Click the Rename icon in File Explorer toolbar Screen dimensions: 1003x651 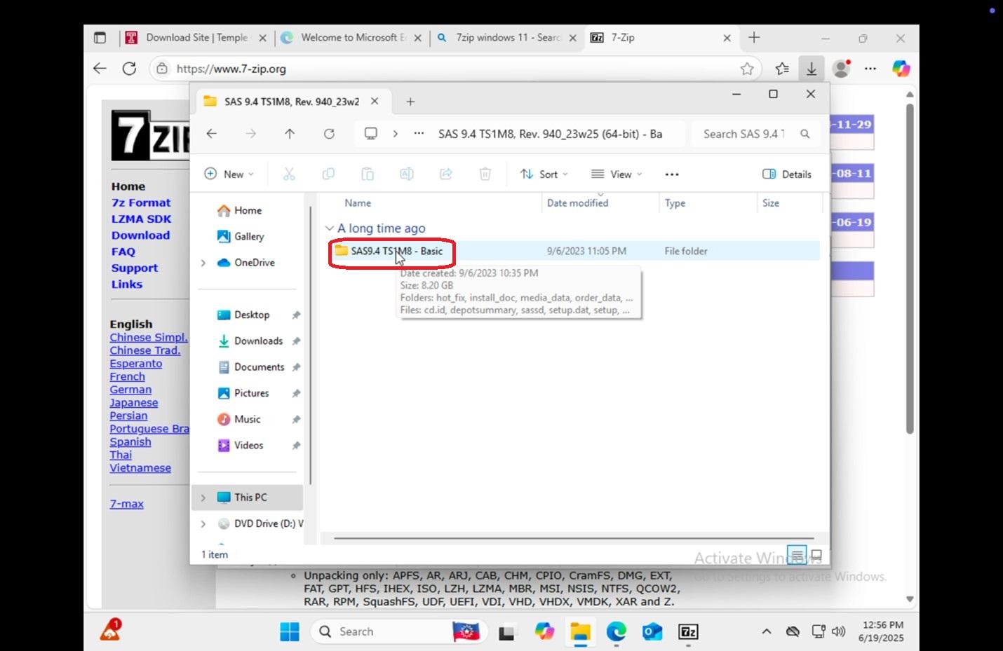(x=407, y=174)
